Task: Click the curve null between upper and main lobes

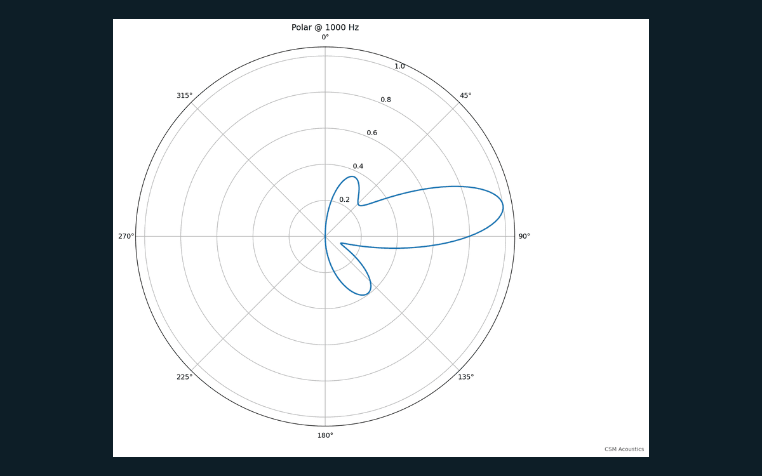Action: coord(360,204)
